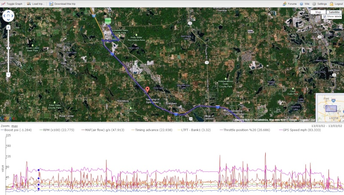This screenshot has width=344, height=195.
Task: Click the Toggle Graph chart icon
Action: point(3,4)
